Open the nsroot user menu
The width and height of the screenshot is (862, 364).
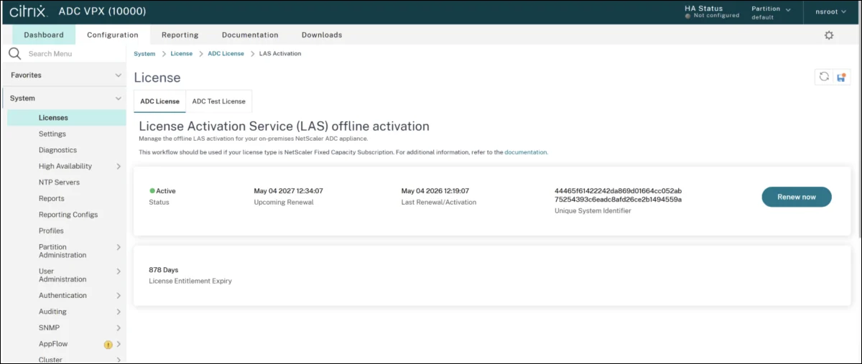831,11
